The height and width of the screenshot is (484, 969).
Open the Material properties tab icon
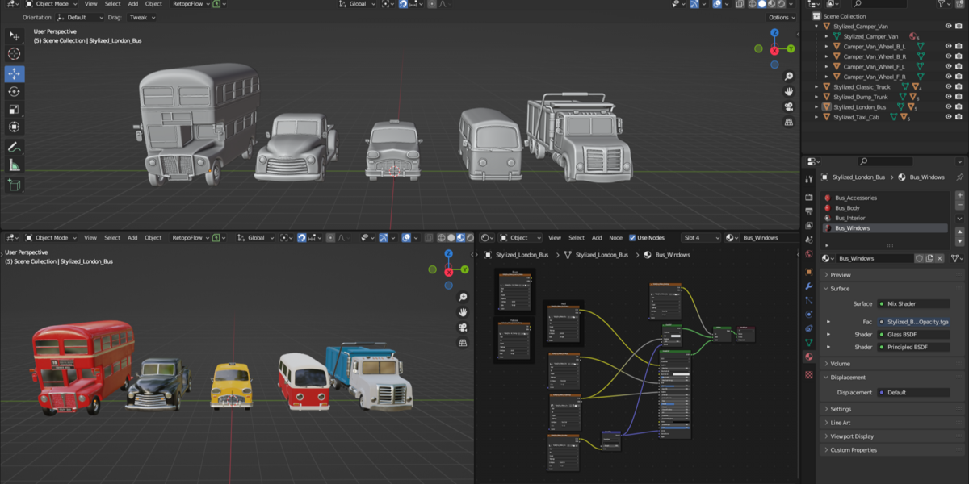(809, 357)
